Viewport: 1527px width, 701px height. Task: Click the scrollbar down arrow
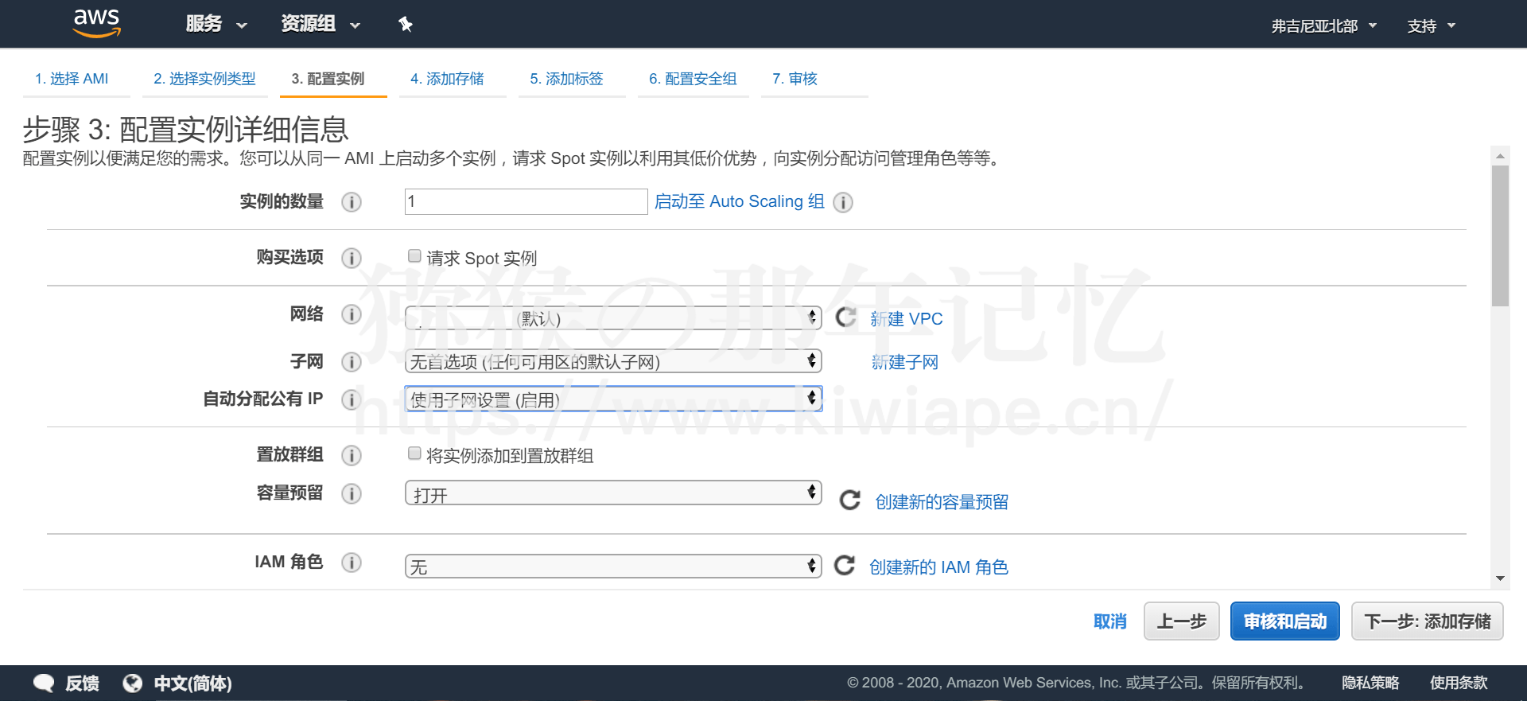1500,578
